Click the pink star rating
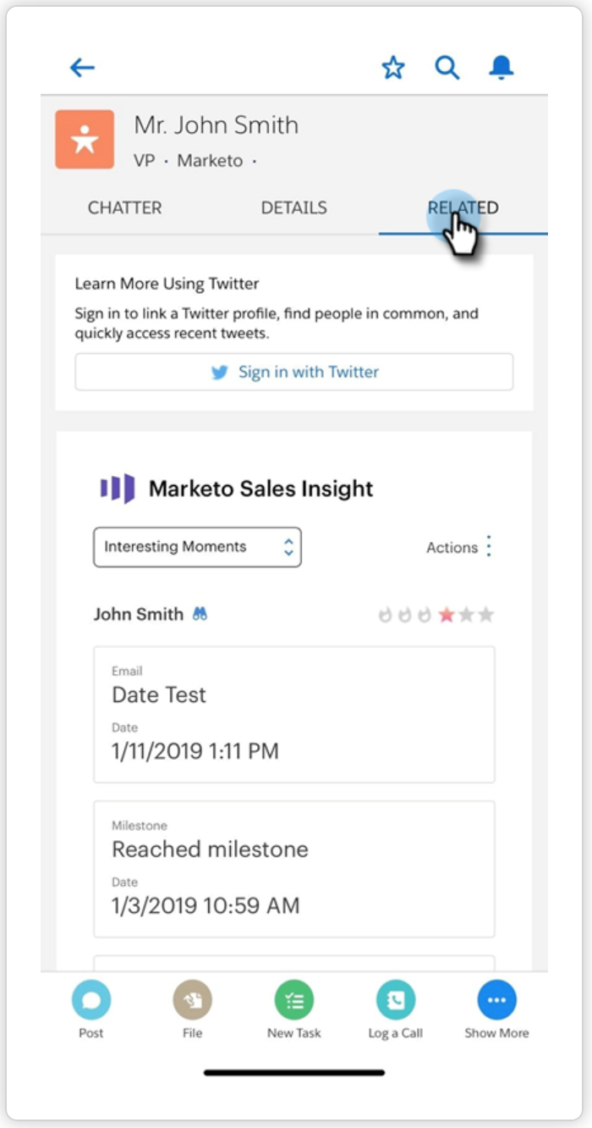 [x=446, y=615]
